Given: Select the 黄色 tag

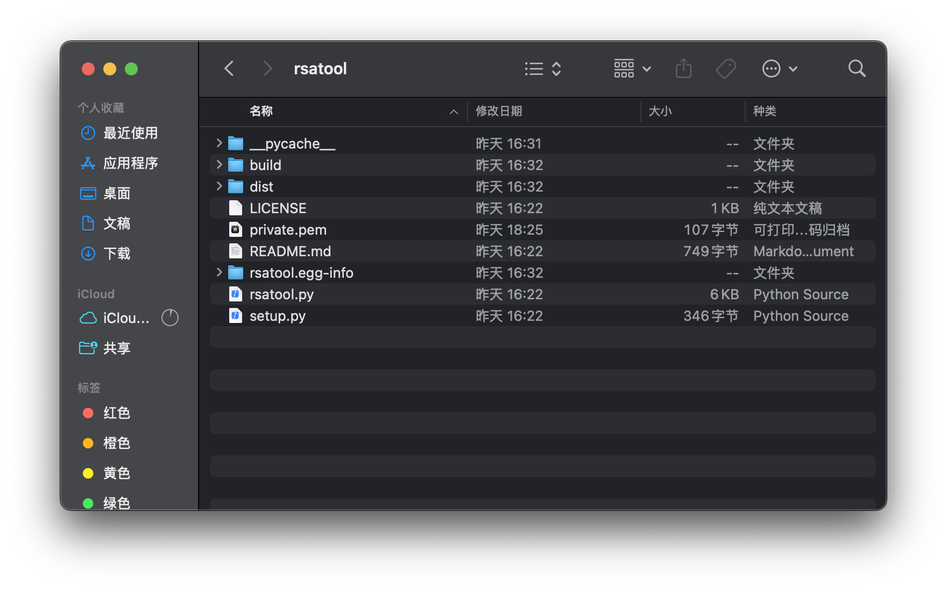Looking at the screenshot, I should [x=107, y=473].
